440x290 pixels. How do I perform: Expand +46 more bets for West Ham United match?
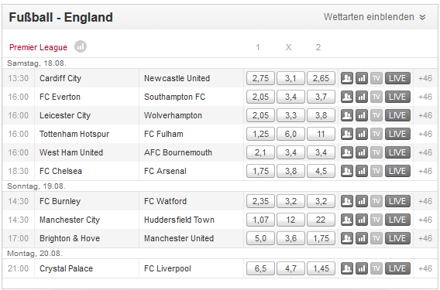pos(425,152)
